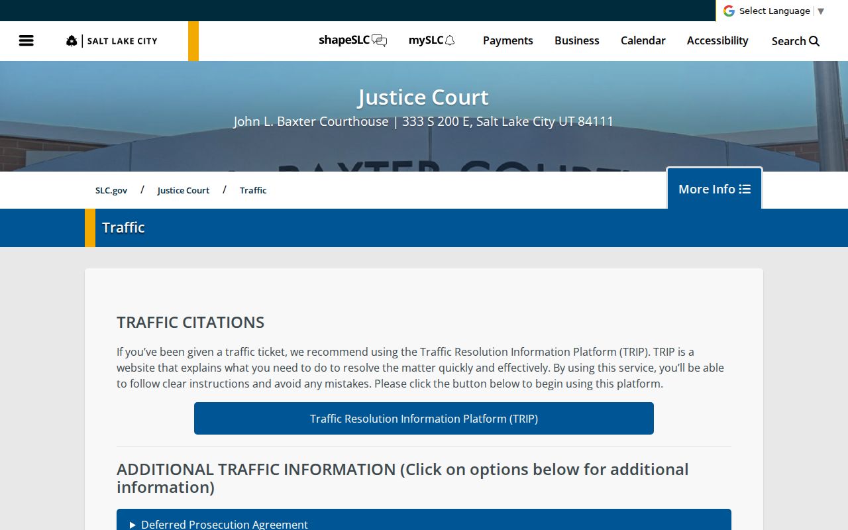848x530 pixels.
Task: Click the Justice Court heading
Action: (x=423, y=97)
